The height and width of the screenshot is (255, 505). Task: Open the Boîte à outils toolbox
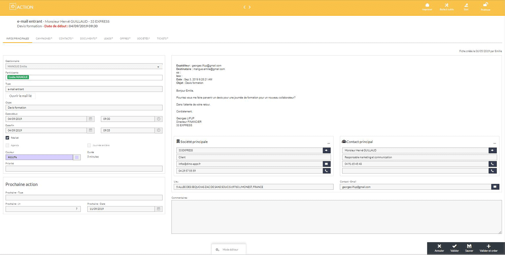click(446, 5)
